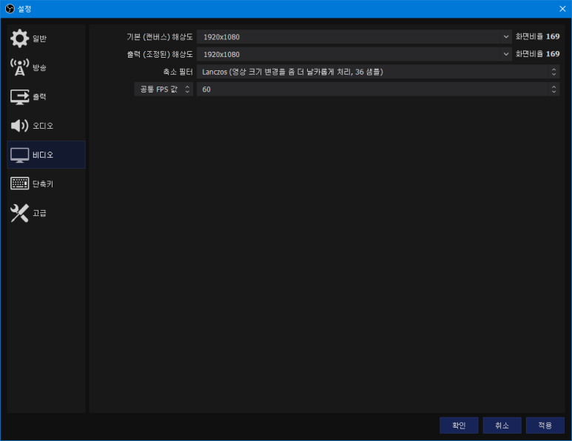Switch to the 일반 settings tab label
Screen dimensions: 572x441
pos(39,38)
